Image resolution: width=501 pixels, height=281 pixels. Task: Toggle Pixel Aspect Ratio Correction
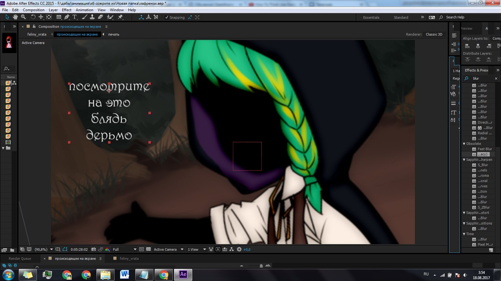(x=211, y=249)
